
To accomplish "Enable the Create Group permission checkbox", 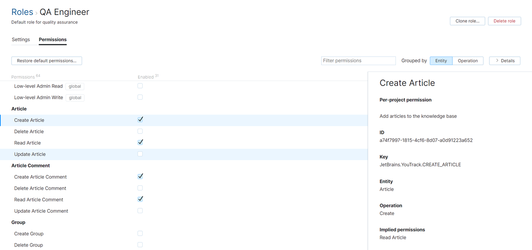I will coord(140,233).
